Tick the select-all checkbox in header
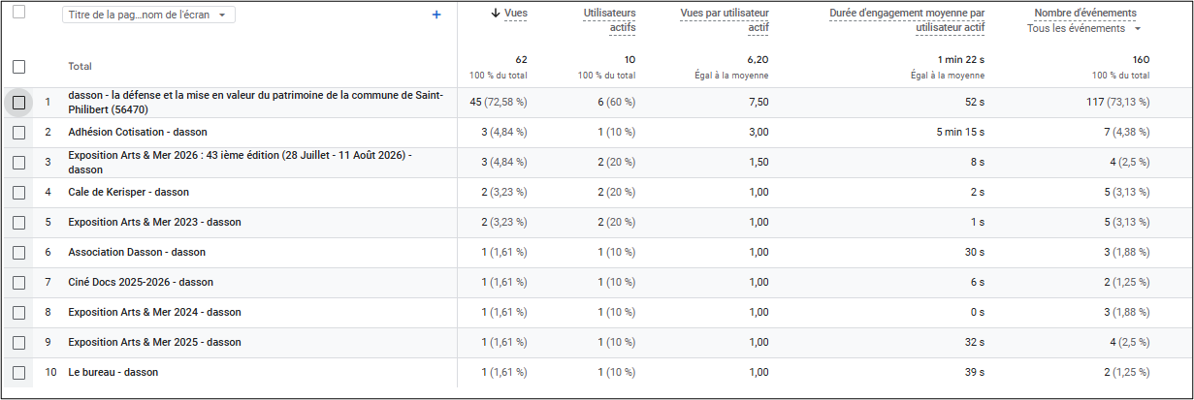The height and width of the screenshot is (400, 1194). pos(18,13)
